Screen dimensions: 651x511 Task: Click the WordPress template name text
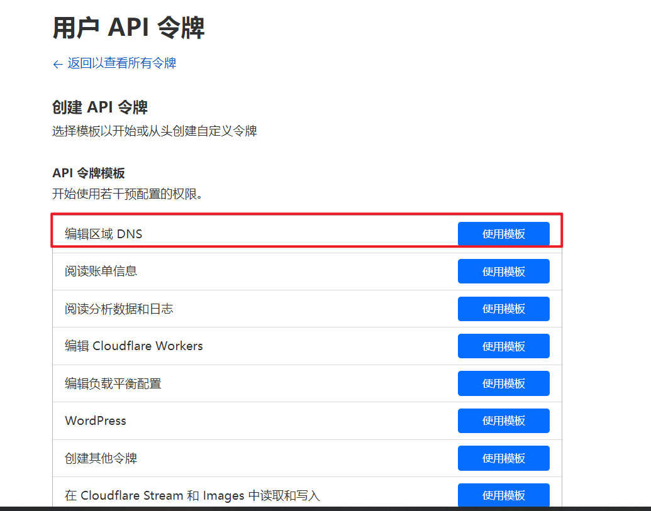96,420
